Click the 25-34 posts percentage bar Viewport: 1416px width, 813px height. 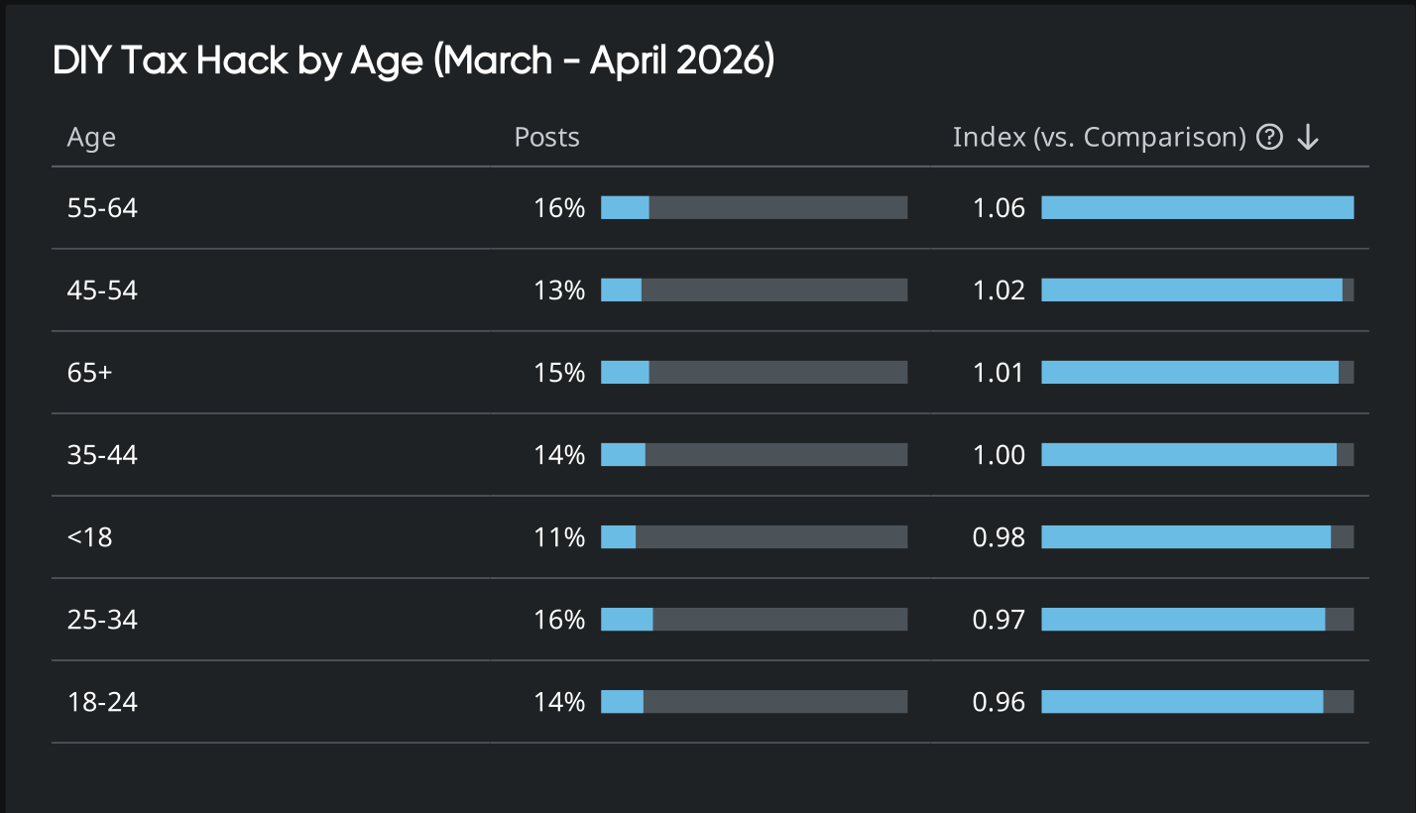(754, 620)
